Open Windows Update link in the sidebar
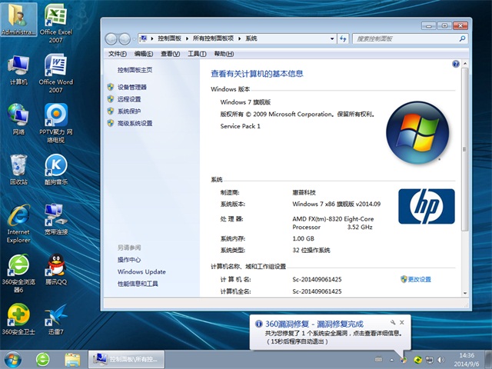Image resolution: width=492 pixels, height=369 pixels. (x=141, y=272)
